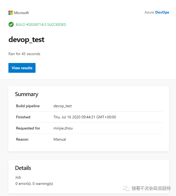This screenshot has width=176, height=196.
Task: Open the View results button
Action: click(22, 68)
